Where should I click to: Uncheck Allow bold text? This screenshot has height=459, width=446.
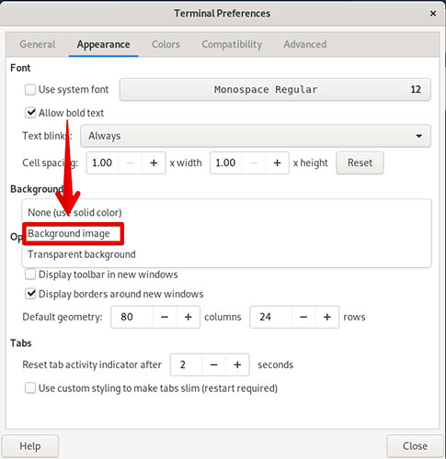pos(30,113)
